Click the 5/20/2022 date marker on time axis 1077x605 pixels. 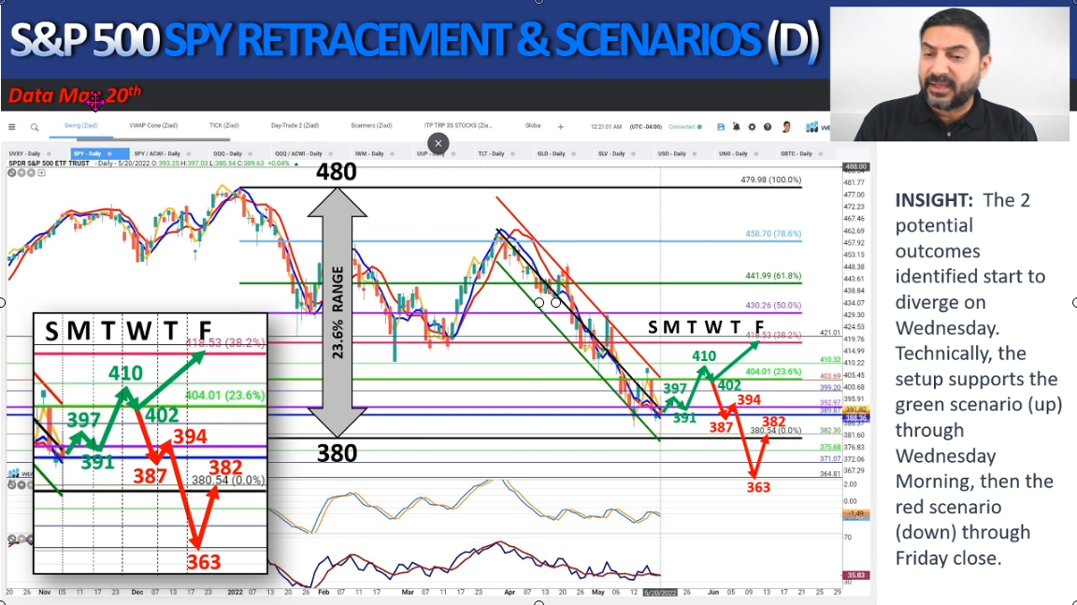click(x=660, y=593)
